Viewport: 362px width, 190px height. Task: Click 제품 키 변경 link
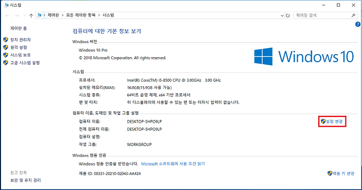[x=343, y=173]
